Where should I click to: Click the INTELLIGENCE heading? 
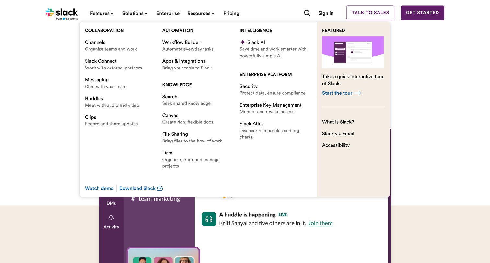[x=256, y=30]
